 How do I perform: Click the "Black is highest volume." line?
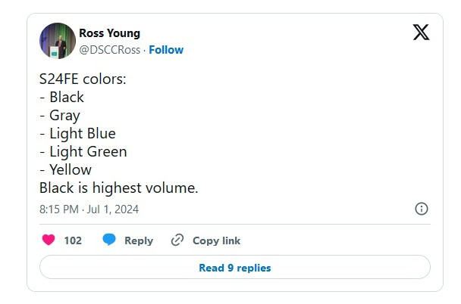click(118, 188)
